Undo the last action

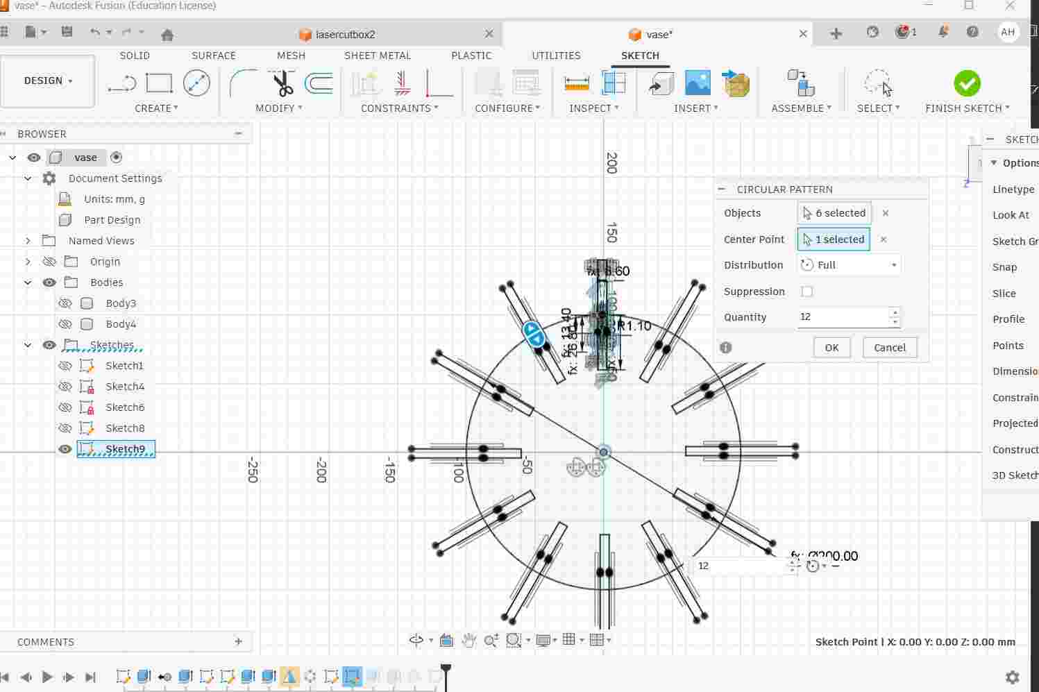point(95,32)
